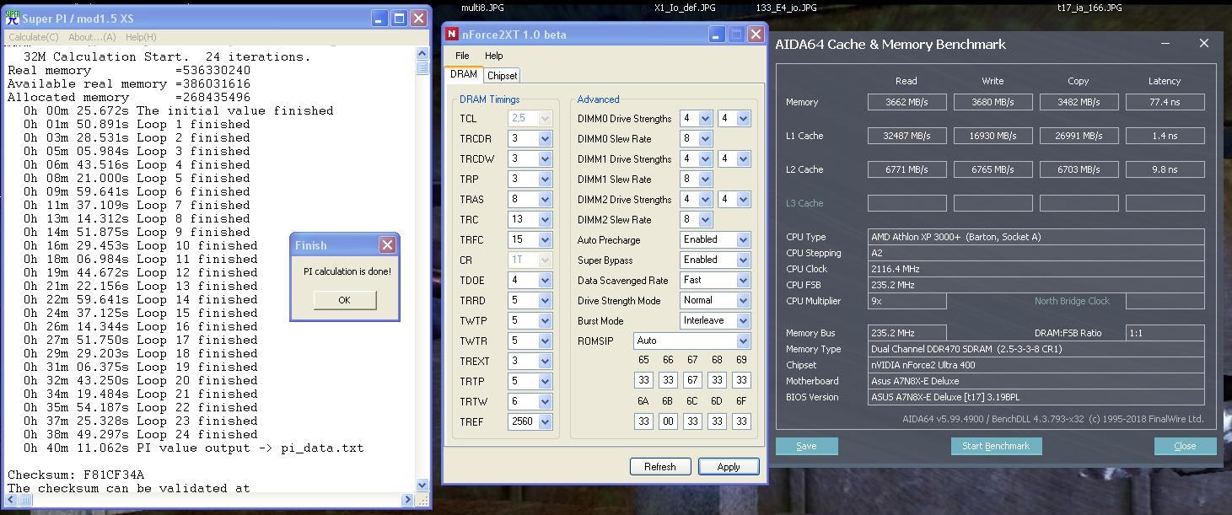Click the Super PI title bar icon
1232x515 pixels.
(x=13, y=18)
